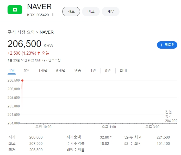Follow NAVER stock with 팔로우 button
Screen dimensions: 181x155
click(167, 45)
